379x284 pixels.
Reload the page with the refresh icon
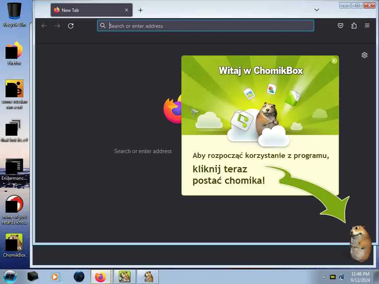(x=71, y=26)
